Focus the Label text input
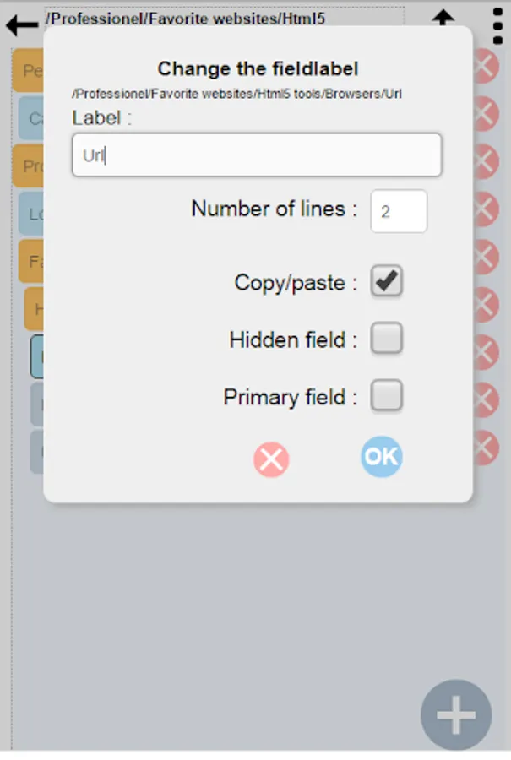Viewport: 511px width, 760px height. (257, 155)
